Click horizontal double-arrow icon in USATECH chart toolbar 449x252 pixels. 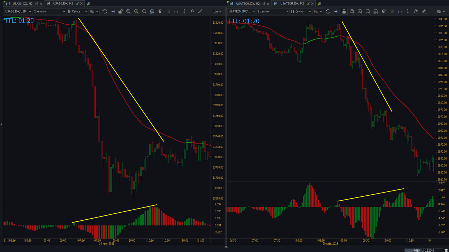click(400, 11)
